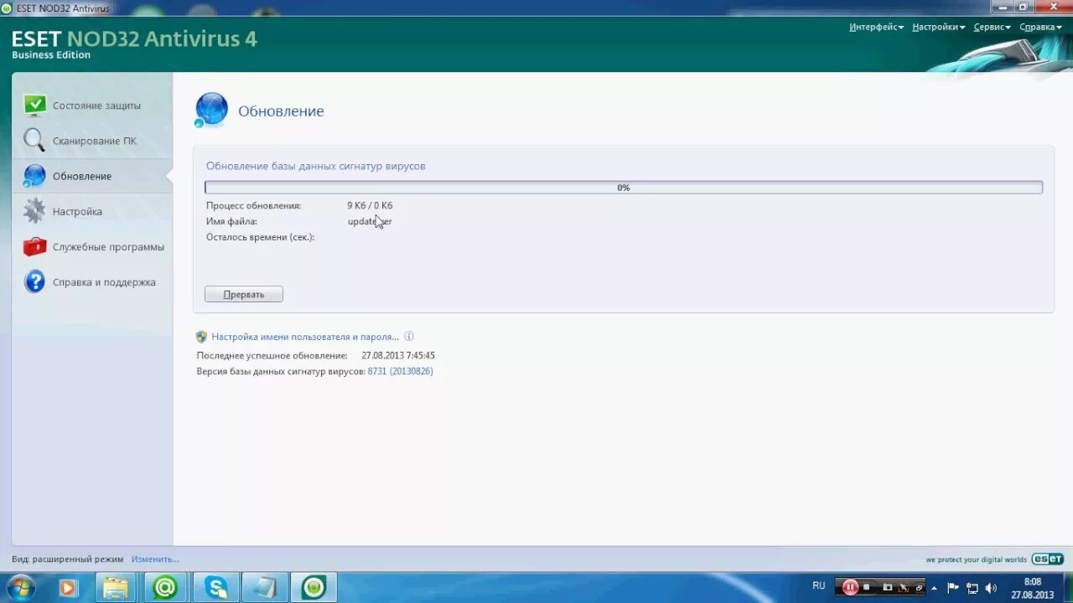
Task: Click the ESET logo badge at bottom right
Action: pos(1047,559)
